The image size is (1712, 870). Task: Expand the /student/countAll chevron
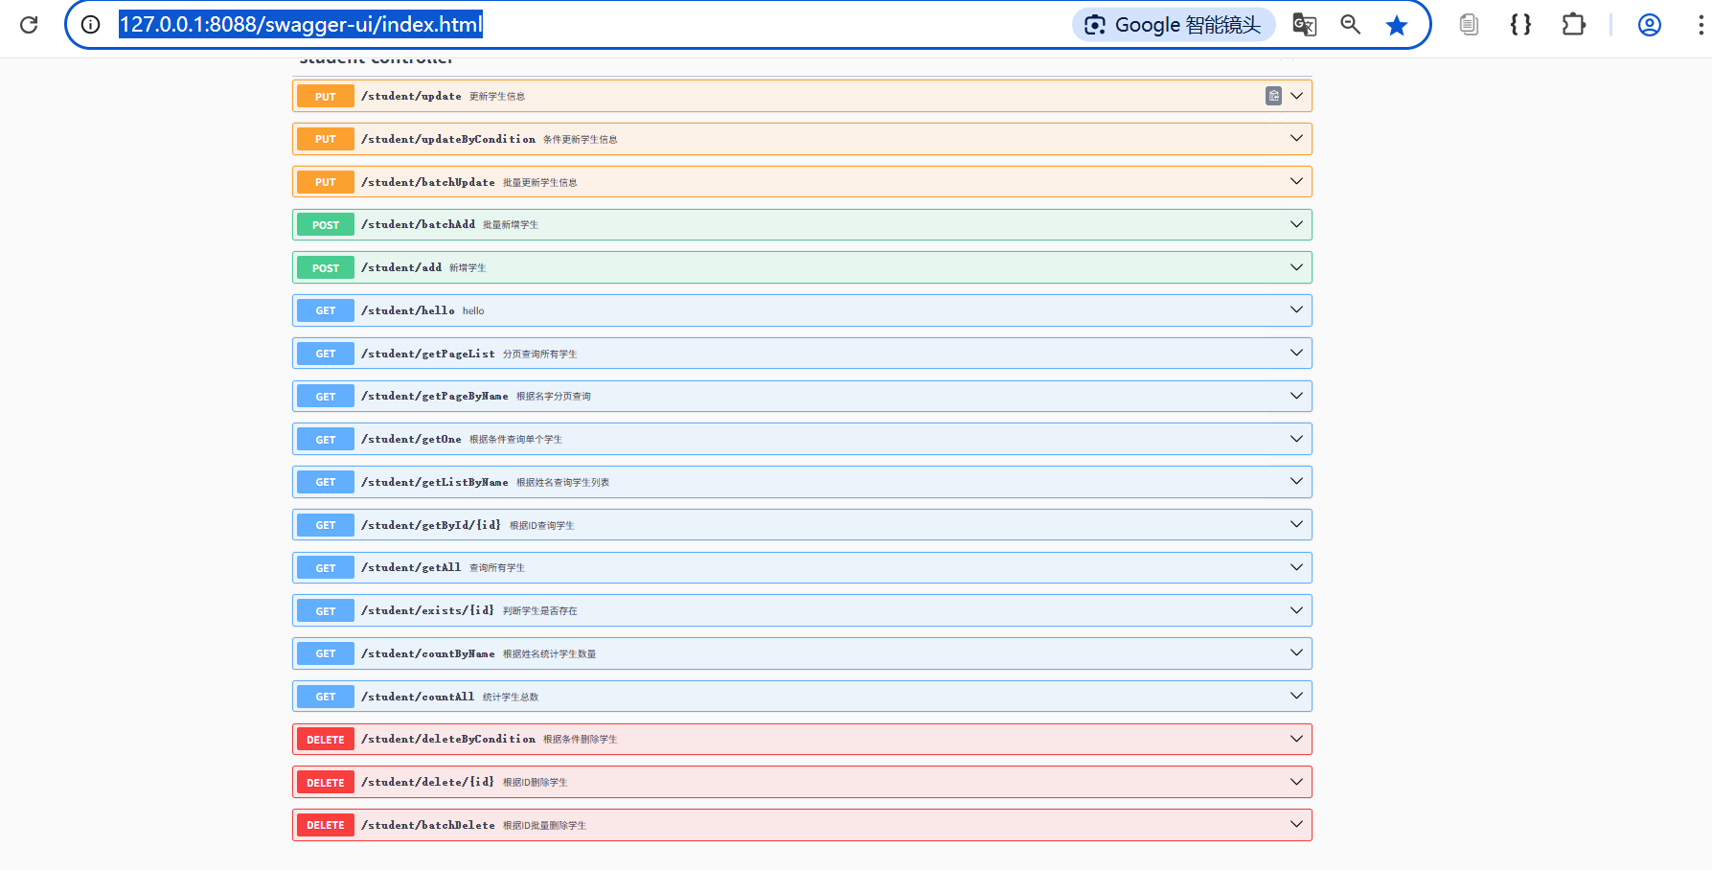click(x=1296, y=696)
